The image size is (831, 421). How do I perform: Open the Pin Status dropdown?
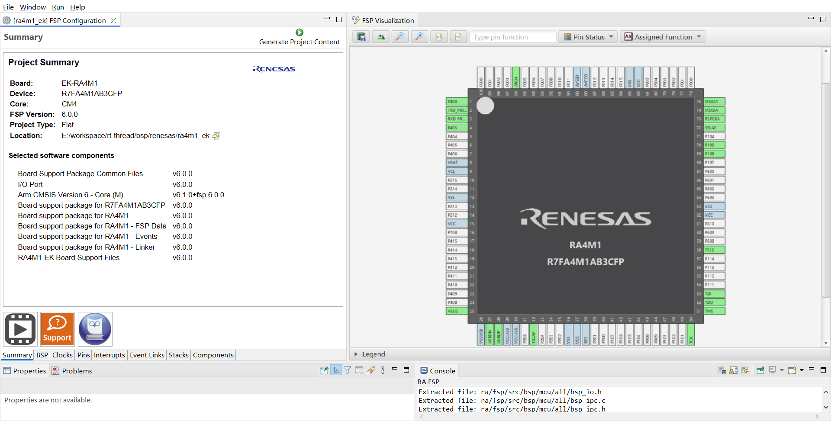tap(587, 37)
